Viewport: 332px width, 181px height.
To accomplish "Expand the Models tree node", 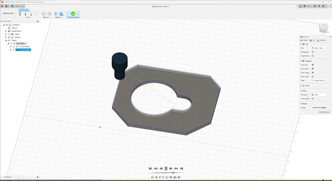I will pyautogui.click(x=6, y=37).
